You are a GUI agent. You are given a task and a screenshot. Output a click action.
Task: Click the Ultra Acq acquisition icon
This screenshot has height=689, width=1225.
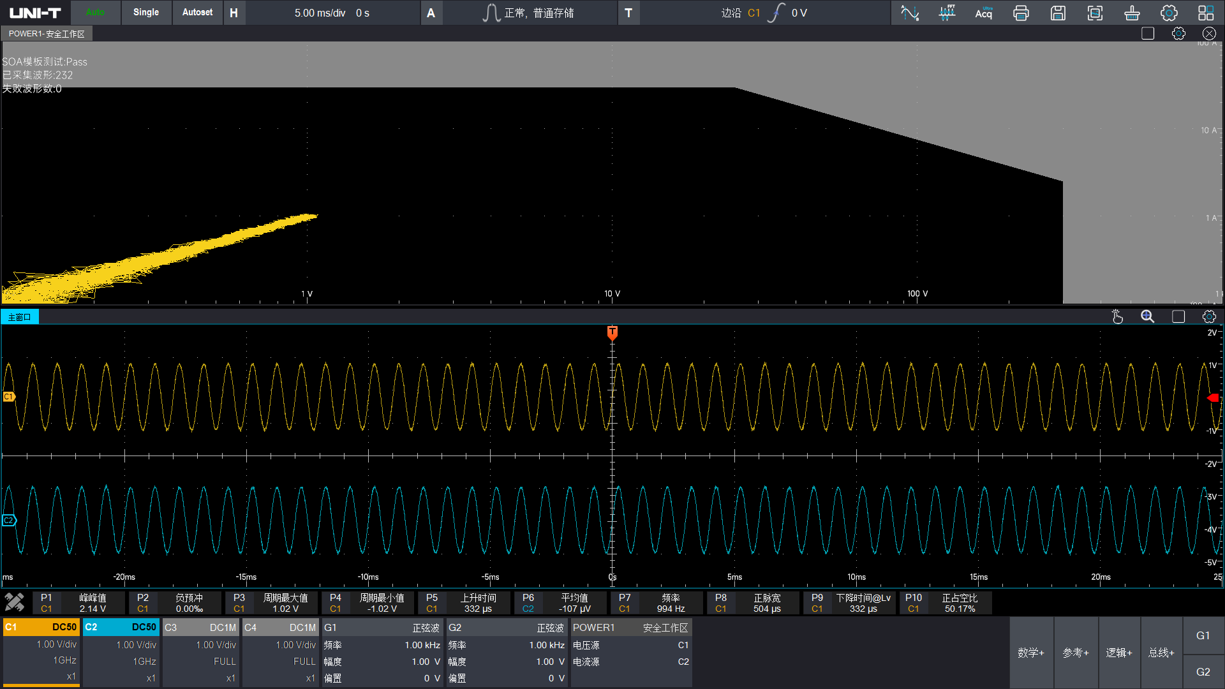[983, 13]
